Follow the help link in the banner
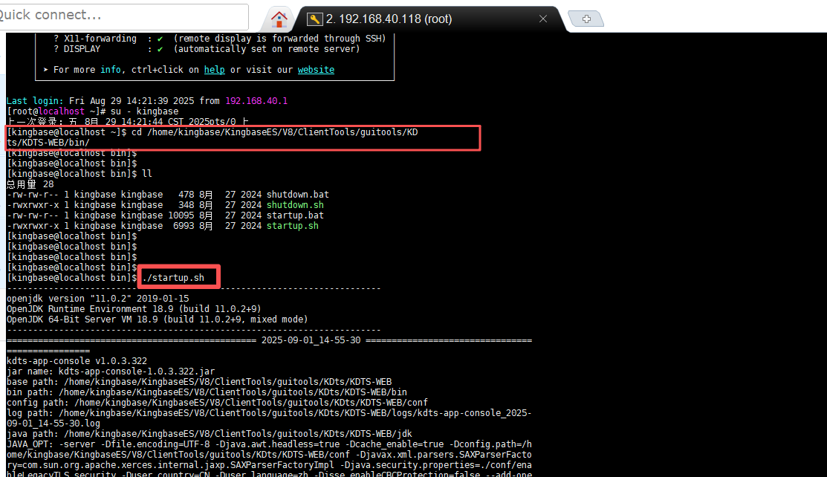Viewport: 827px width, 477px height. tap(214, 70)
